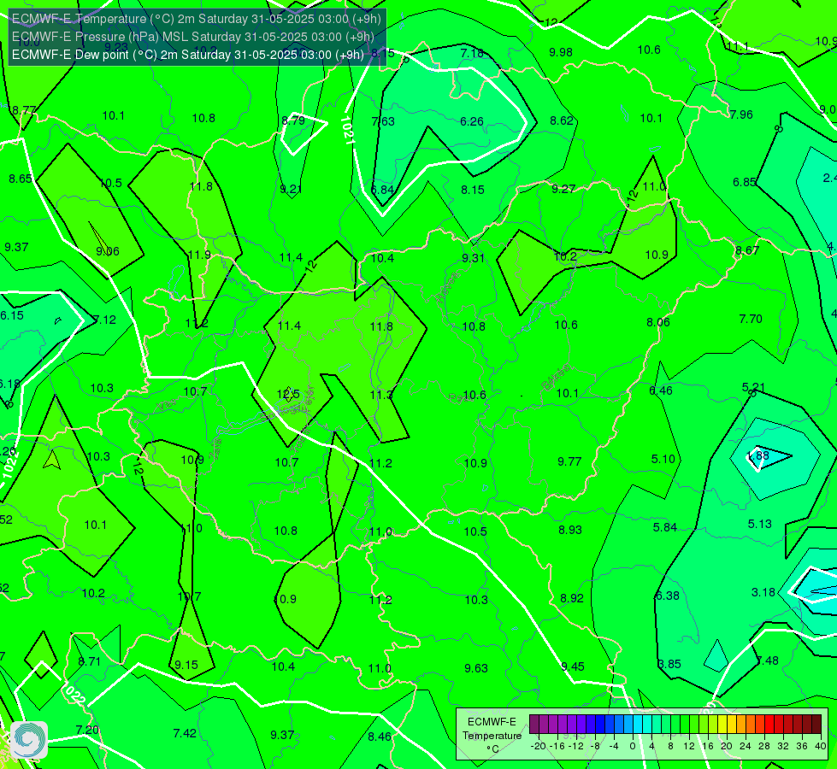
Task: Click the 6.85 temperature value
Action: (744, 183)
